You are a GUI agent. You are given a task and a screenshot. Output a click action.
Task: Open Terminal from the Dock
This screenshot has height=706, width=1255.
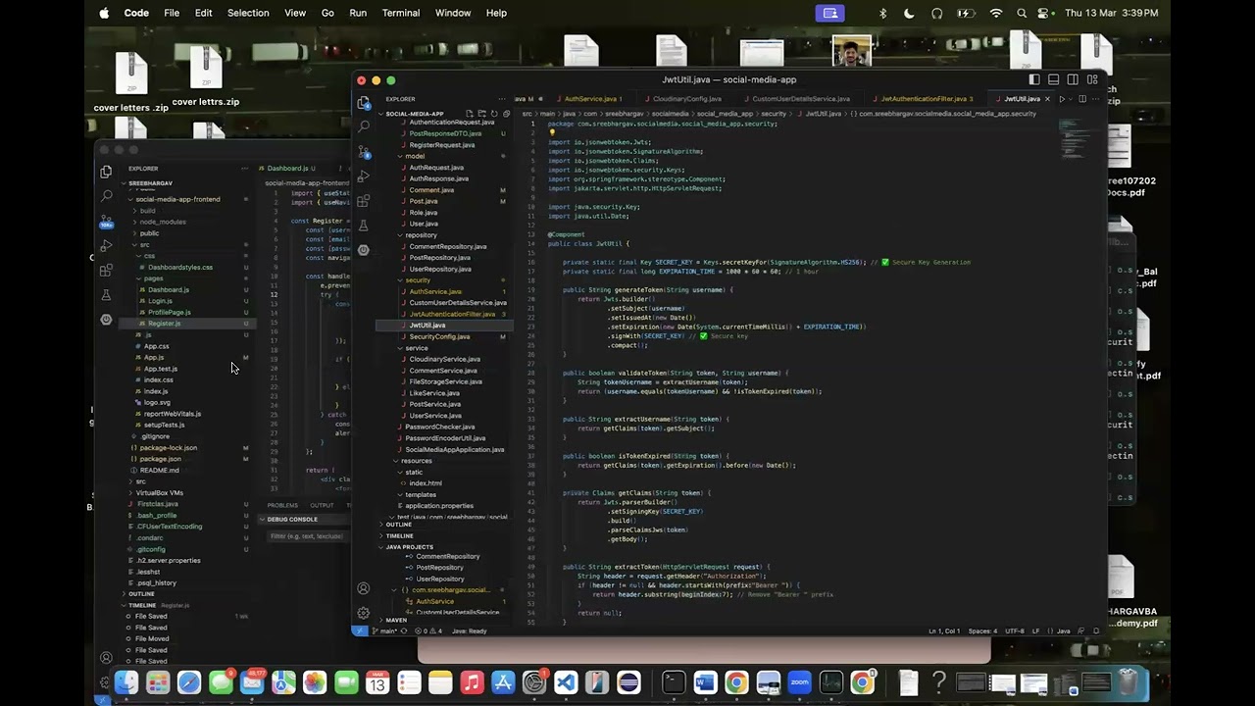[x=674, y=682]
